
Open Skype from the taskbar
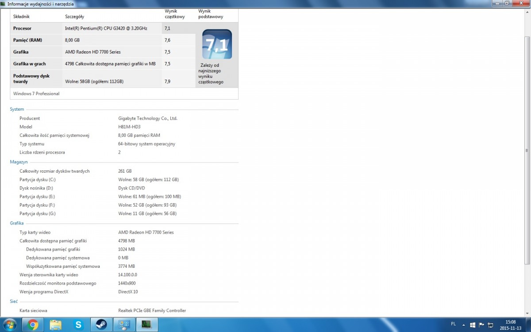[x=79, y=325]
